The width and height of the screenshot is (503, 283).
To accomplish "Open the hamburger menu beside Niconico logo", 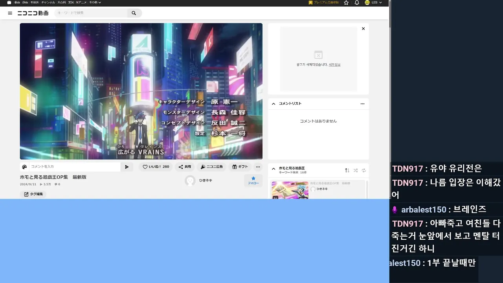I will click(x=10, y=13).
